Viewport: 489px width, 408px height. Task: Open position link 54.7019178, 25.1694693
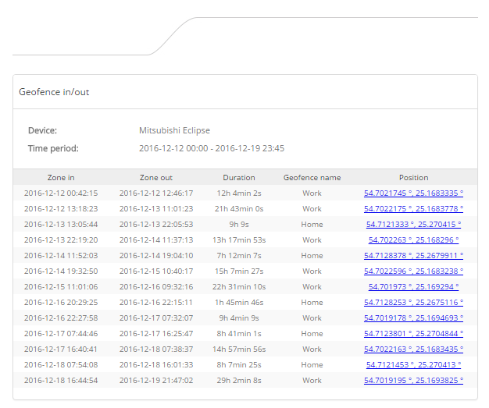[413, 318]
